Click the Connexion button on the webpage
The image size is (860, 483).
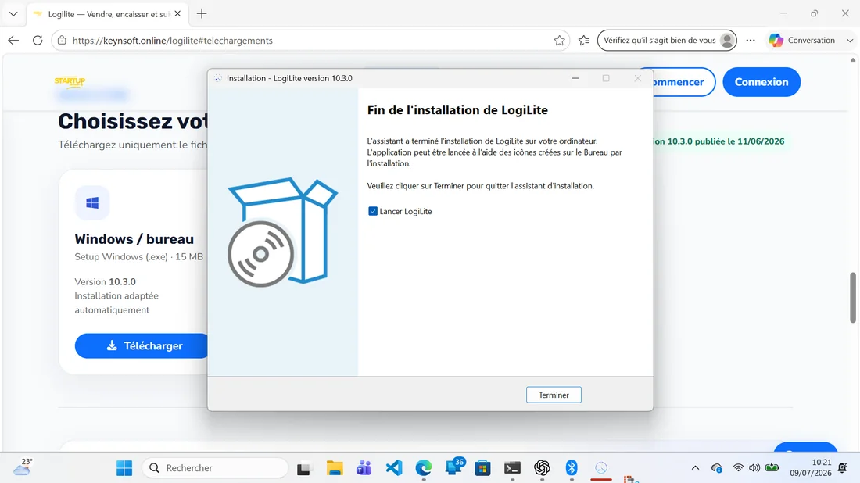point(761,82)
